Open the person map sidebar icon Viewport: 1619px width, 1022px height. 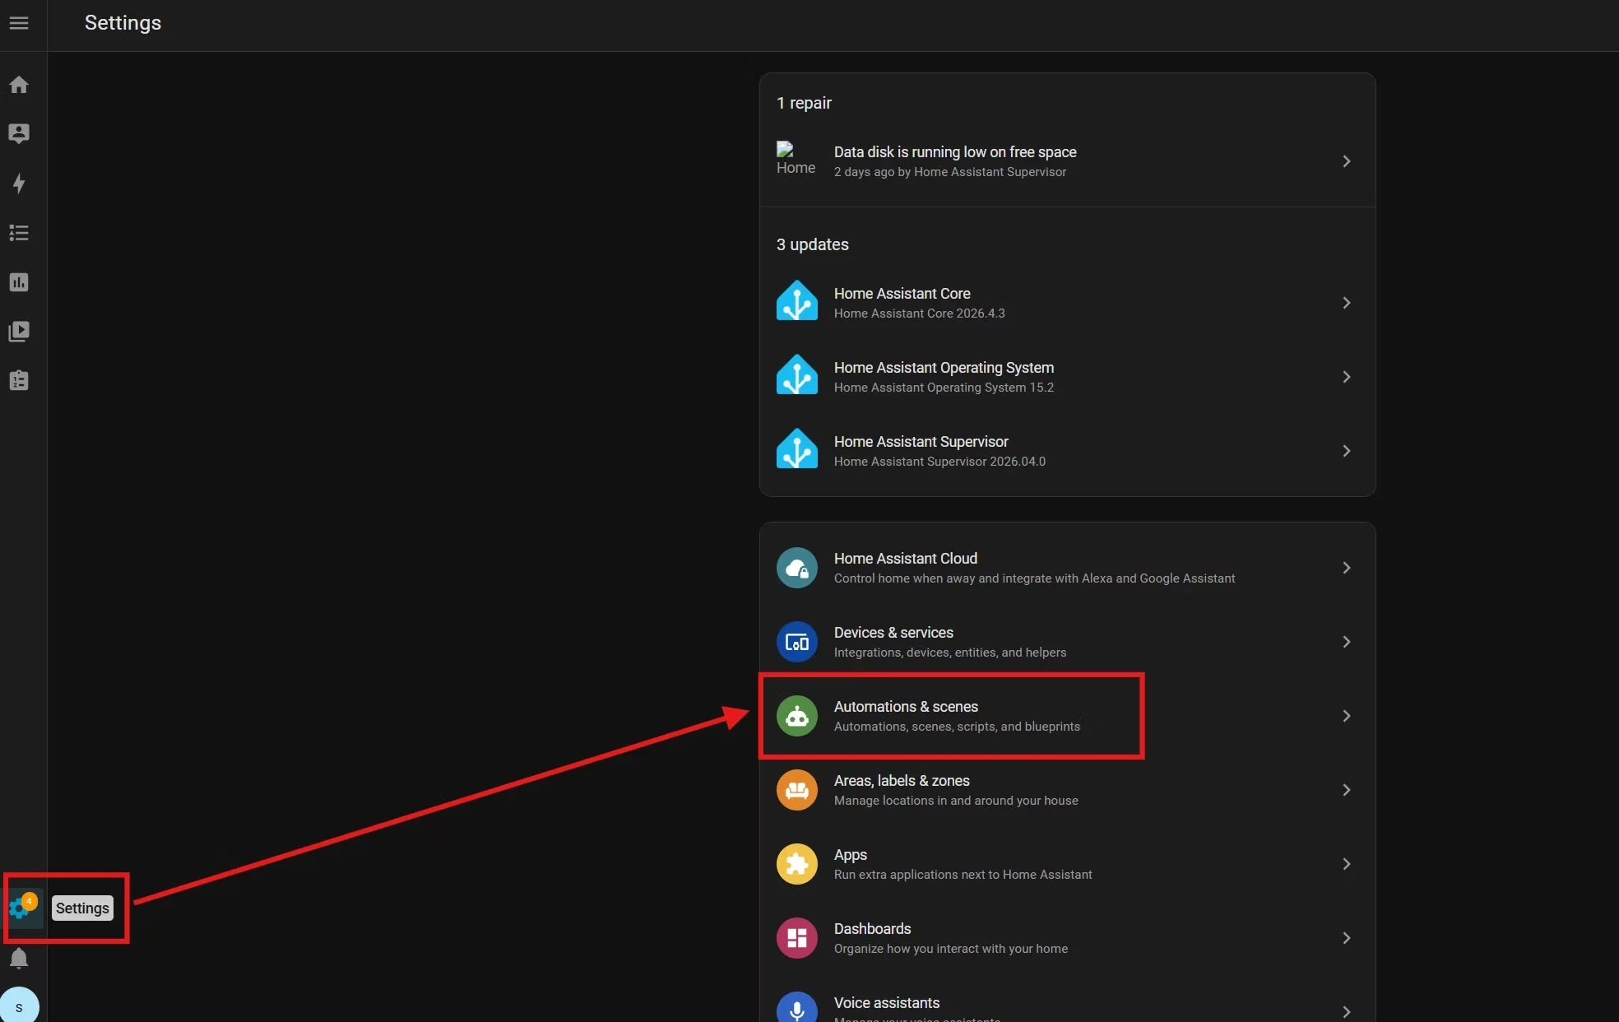coord(19,134)
